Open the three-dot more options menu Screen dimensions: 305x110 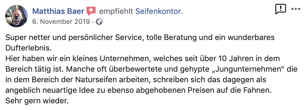[296, 9]
